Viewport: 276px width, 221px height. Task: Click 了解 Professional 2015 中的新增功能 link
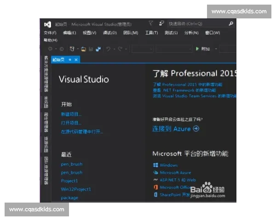point(188,85)
